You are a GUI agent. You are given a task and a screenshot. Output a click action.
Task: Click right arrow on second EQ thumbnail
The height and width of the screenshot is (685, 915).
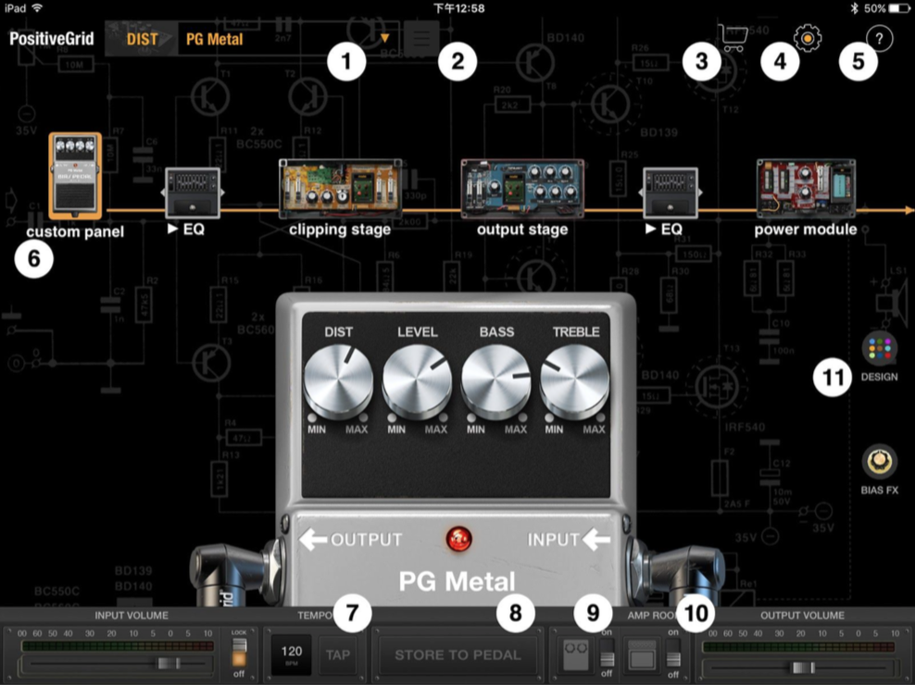(701, 192)
